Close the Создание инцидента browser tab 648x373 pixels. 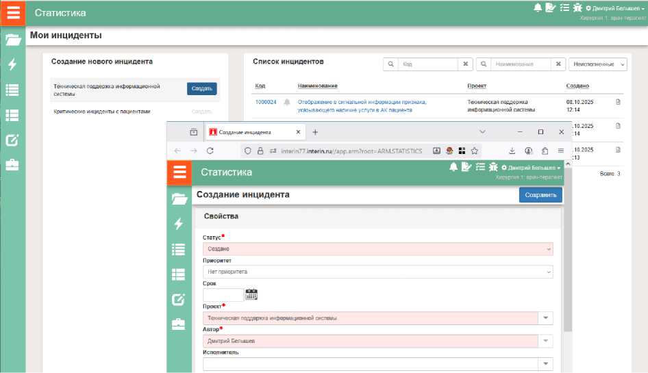point(298,132)
